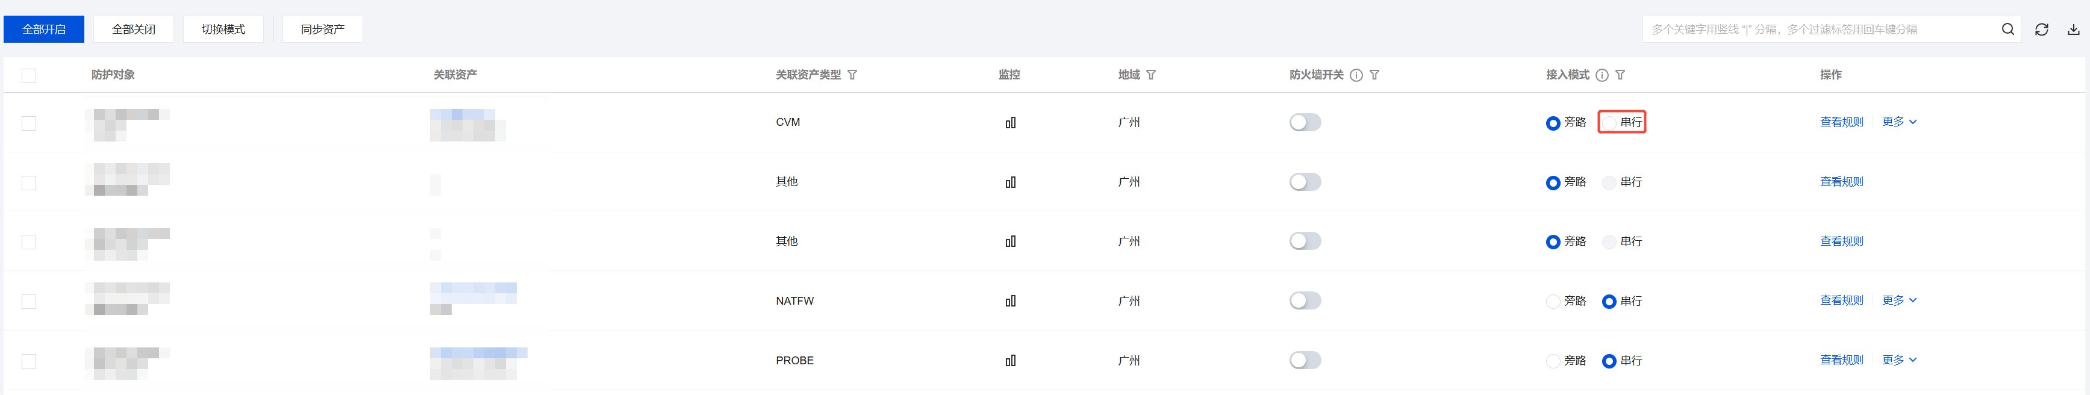Focus the keyword search input field

1817,29
